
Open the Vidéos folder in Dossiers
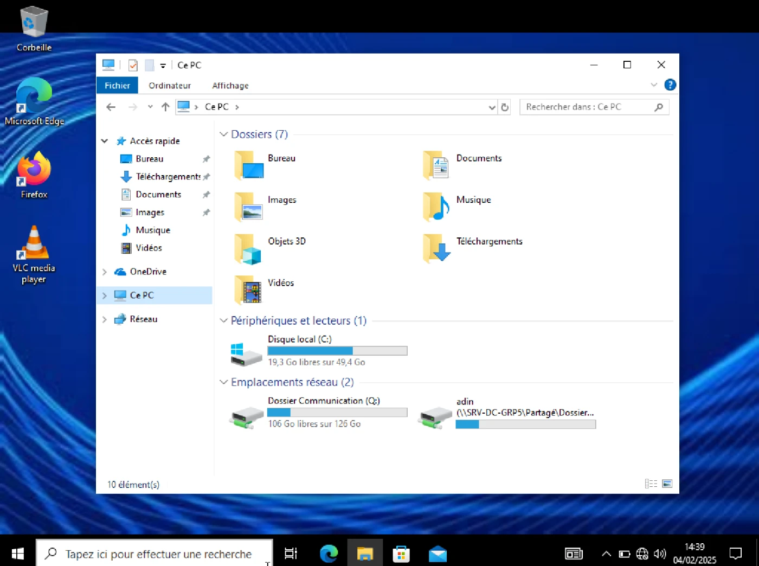[265, 290]
